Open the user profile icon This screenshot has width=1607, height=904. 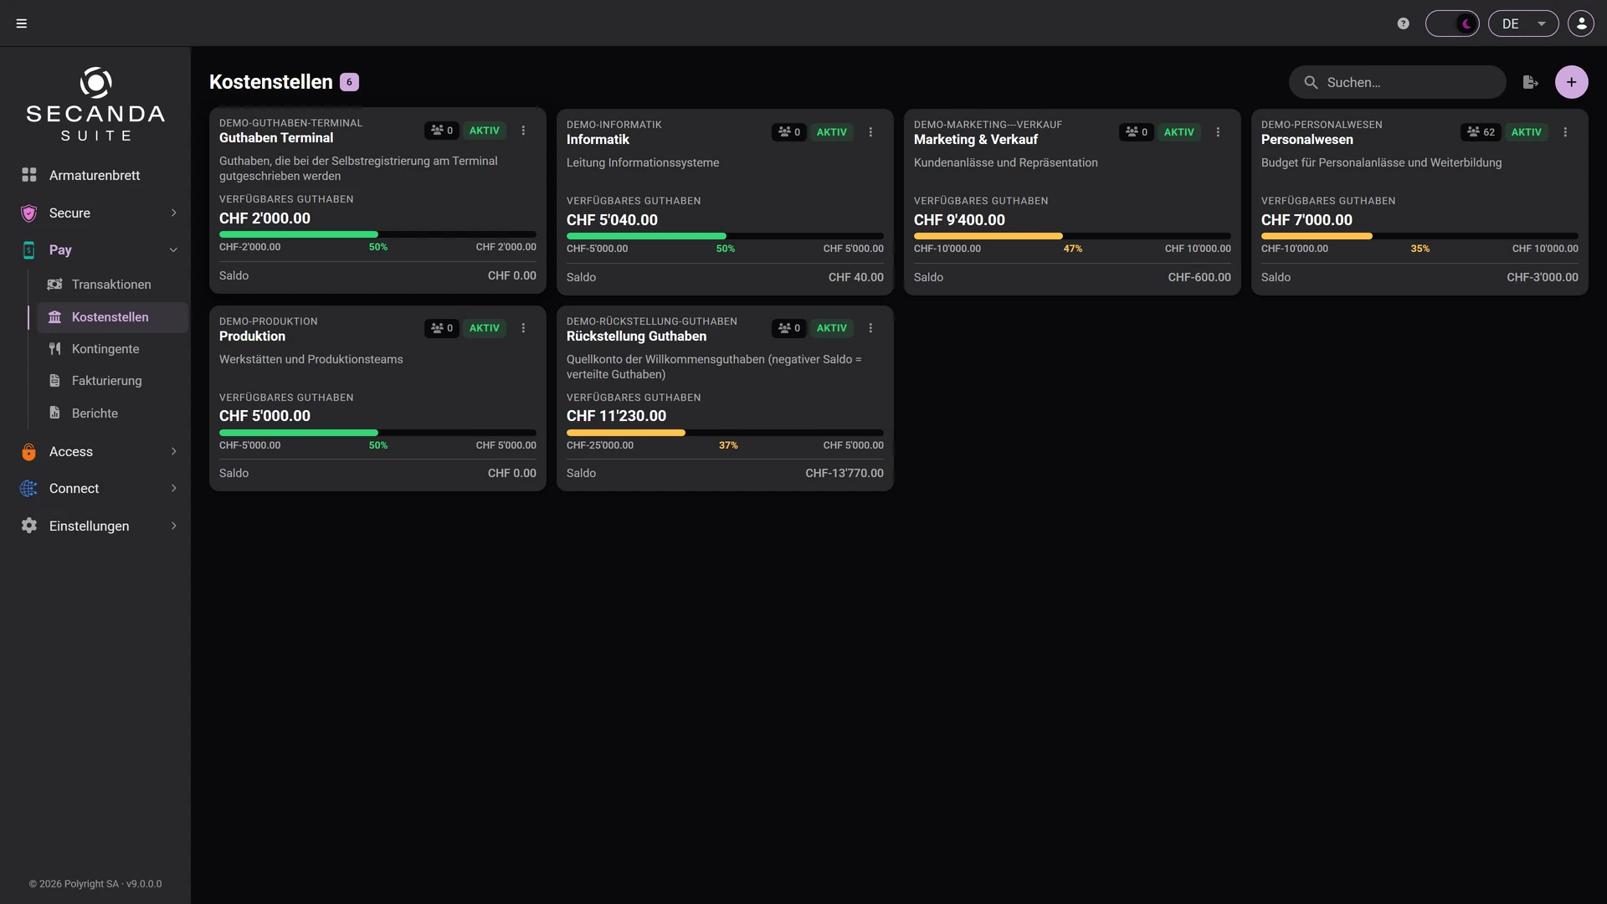tap(1581, 23)
